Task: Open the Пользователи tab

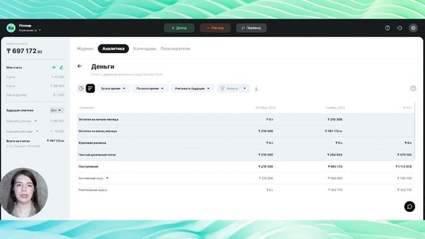Action: click(x=175, y=48)
